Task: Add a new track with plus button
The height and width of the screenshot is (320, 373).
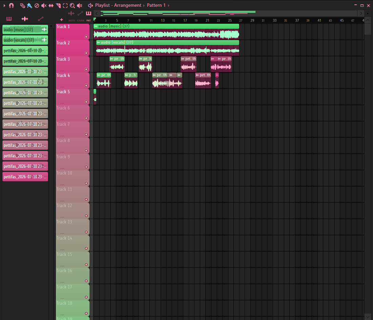Action: click(x=61, y=20)
